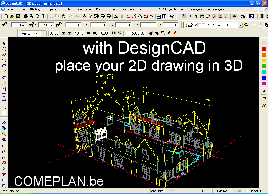This screenshot has height=194, width=268.
Task: Click the DX offset input field
Action: coord(98,25)
